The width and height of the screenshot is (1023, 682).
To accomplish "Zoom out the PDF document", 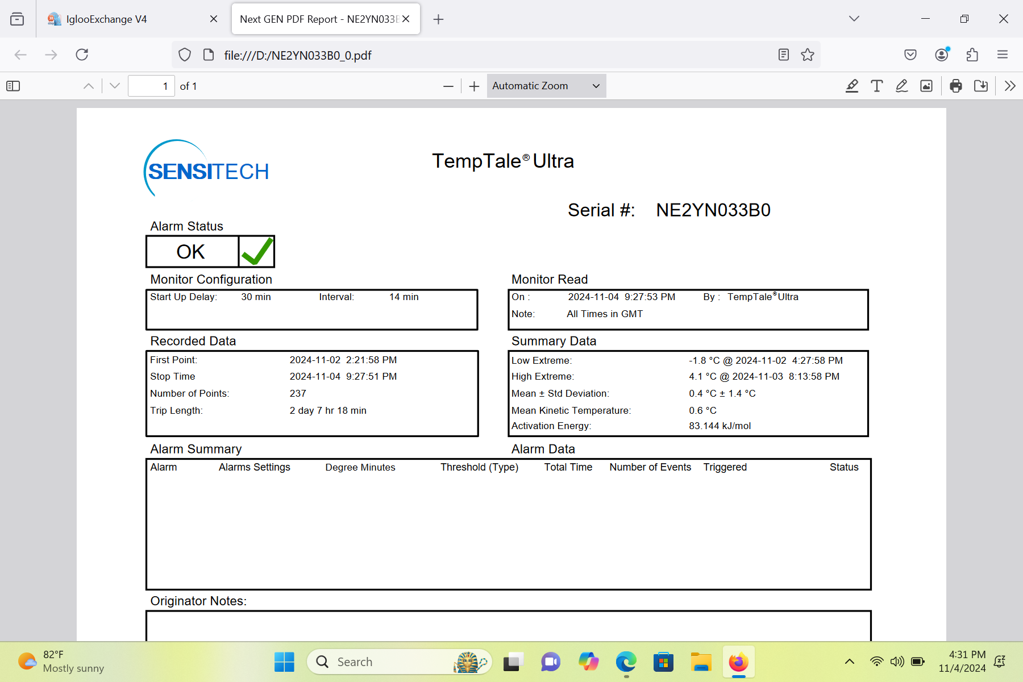I will [x=448, y=86].
